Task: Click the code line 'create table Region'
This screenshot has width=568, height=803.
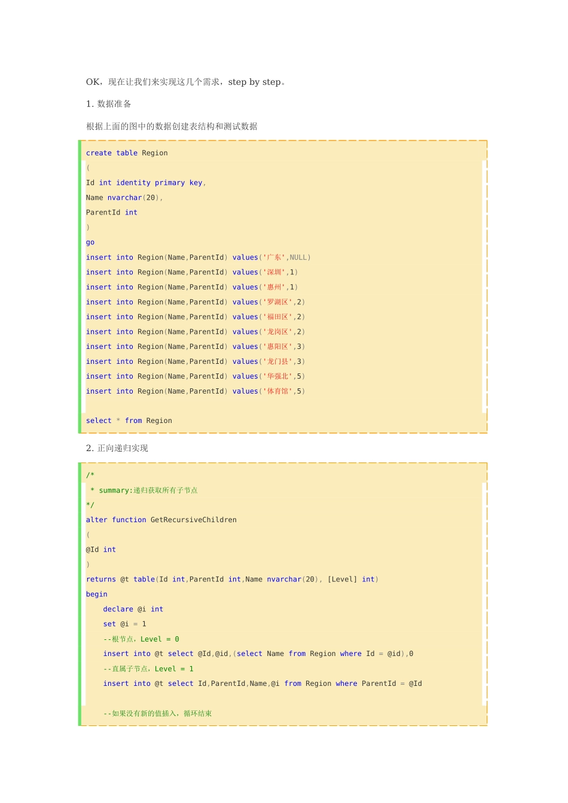Action: point(127,153)
